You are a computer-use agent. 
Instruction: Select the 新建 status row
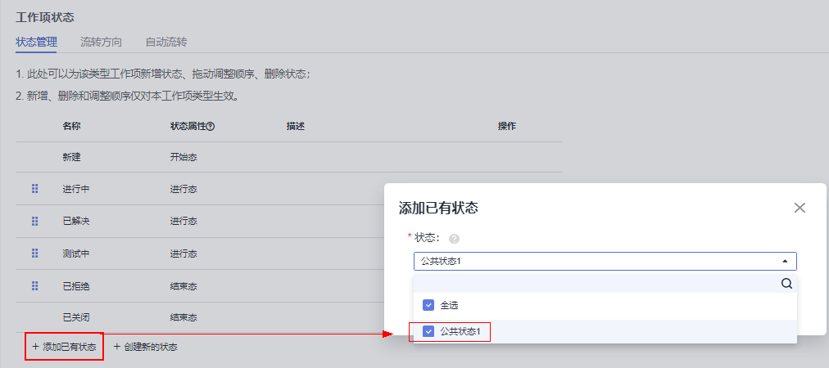[x=72, y=157]
